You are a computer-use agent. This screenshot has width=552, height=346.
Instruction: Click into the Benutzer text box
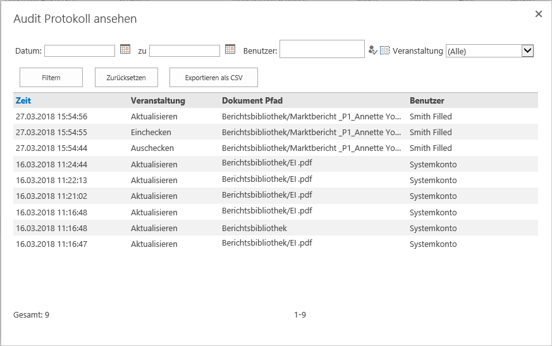click(x=322, y=49)
